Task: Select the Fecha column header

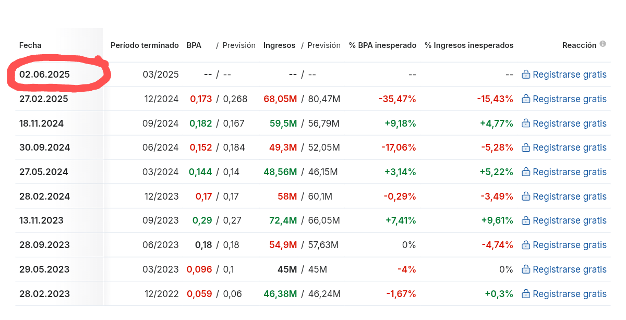Action: tap(30, 45)
